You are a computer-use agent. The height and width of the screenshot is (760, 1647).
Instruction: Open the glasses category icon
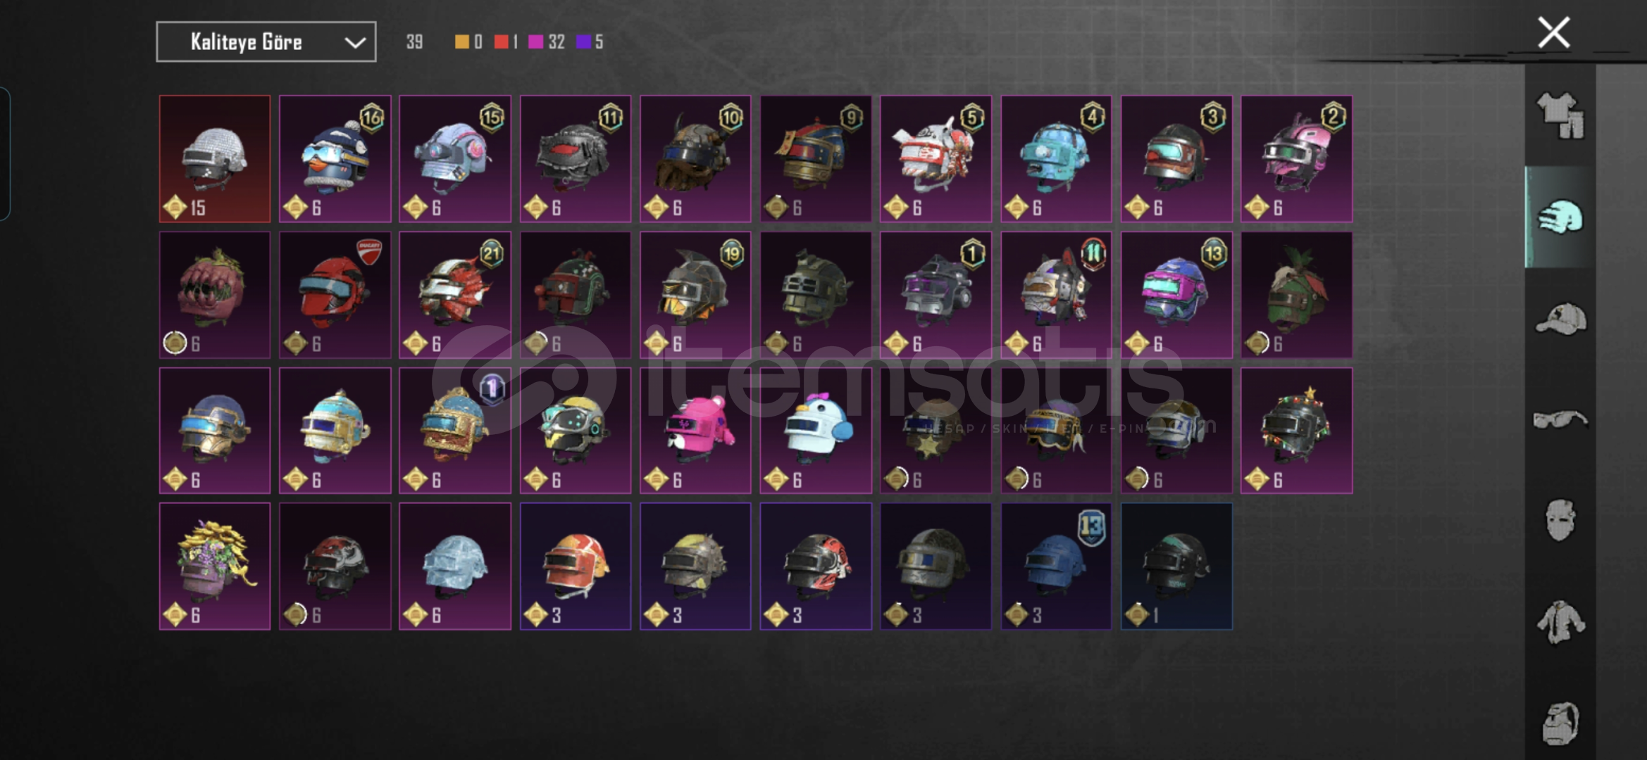(x=1560, y=419)
